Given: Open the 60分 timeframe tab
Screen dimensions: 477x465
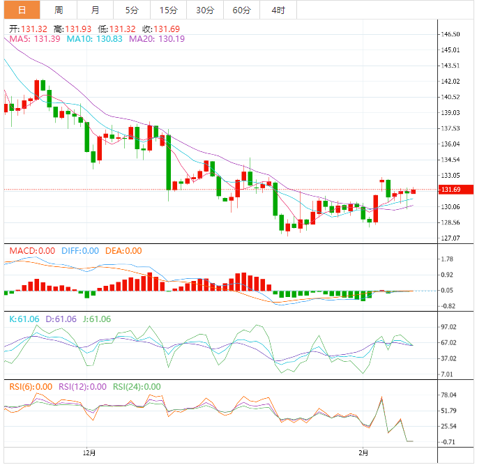Looking at the screenshot, I should tap(241, 10).
